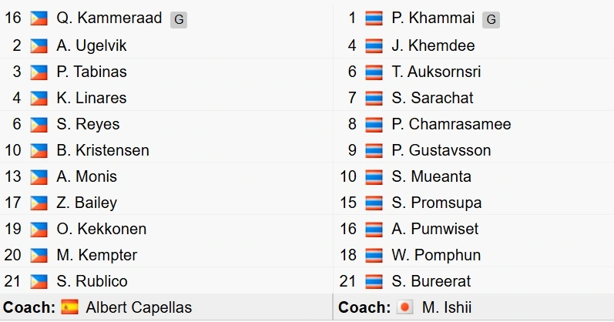Click T. Auksornsri's name

point(436,72)
